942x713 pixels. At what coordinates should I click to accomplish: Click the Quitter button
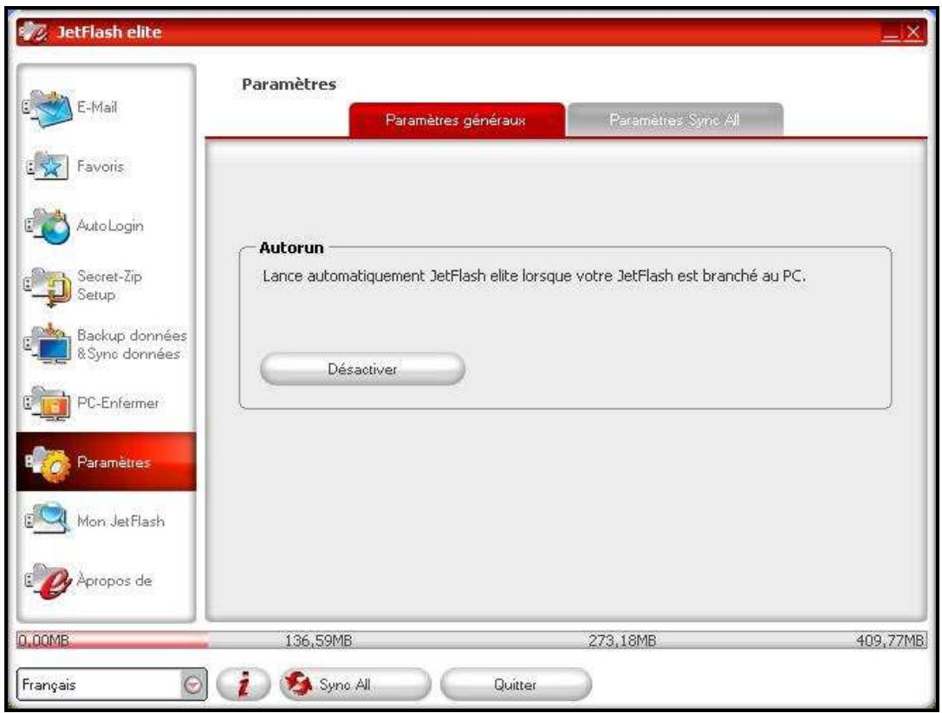[x=516, y=684]
